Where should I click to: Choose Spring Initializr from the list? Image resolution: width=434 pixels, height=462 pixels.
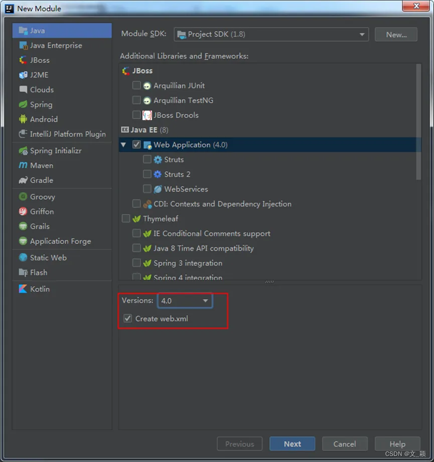click(55, 151)
